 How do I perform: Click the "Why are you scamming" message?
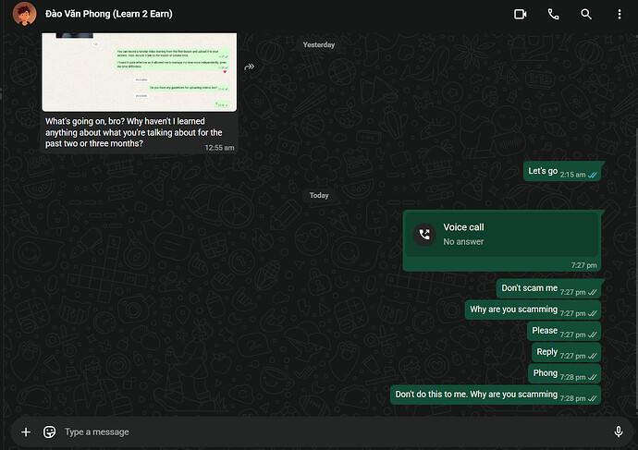[x=533, y=310]
